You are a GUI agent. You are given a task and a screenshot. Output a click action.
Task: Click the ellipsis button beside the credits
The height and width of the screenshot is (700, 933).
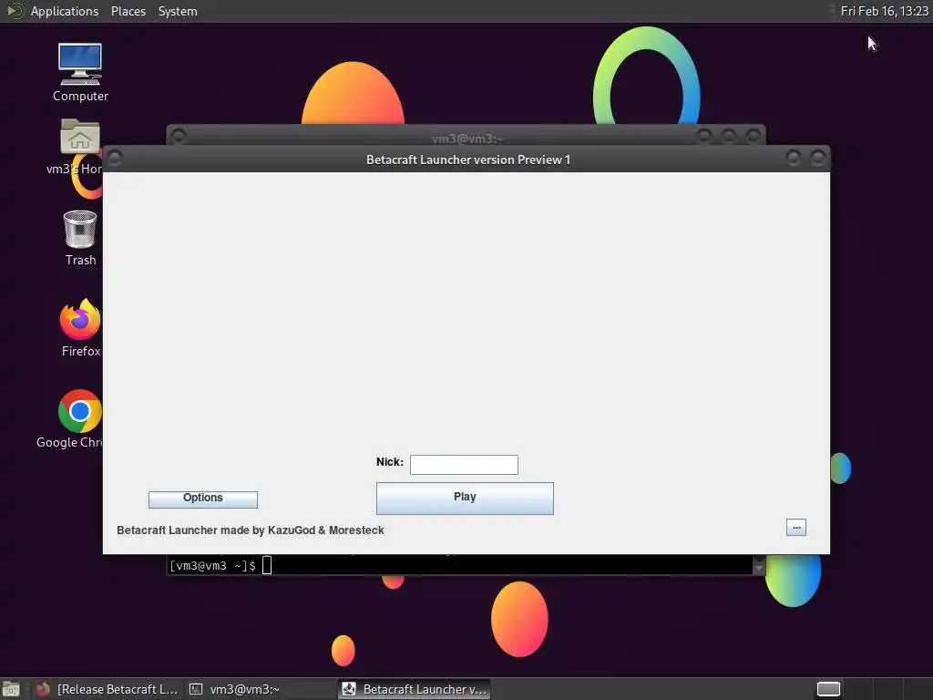pos(796,528)
